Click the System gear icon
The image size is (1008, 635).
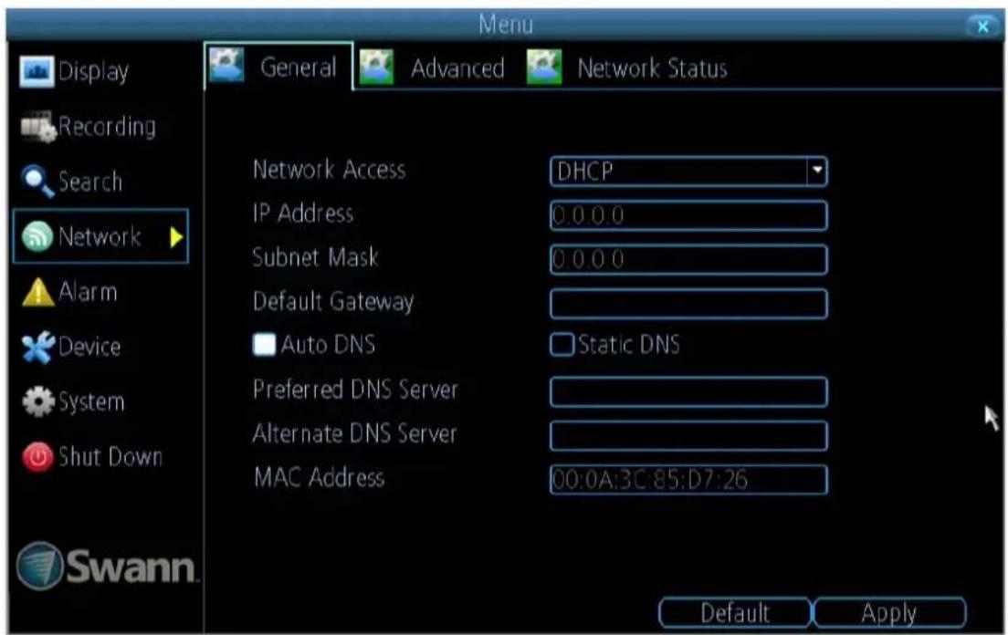point(38,401)
